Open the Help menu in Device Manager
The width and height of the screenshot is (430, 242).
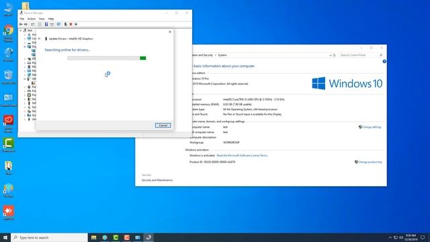pyautogui.click(x=51, y=19)
